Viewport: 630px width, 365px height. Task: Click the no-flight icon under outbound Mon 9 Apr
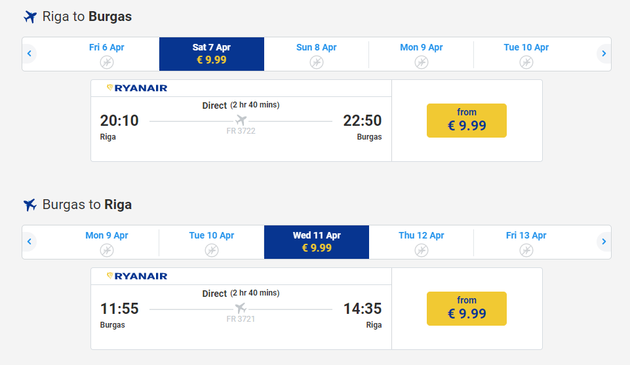pyautogui.click(x=421, y=62)
